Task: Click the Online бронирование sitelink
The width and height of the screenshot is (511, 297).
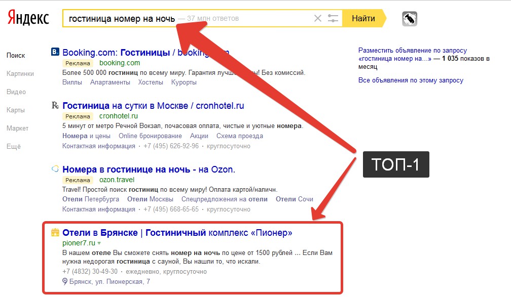Action: 150,136
